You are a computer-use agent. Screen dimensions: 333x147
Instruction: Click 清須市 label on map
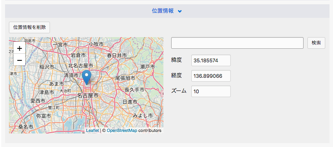pyautogui.click(x=71, y=75)
